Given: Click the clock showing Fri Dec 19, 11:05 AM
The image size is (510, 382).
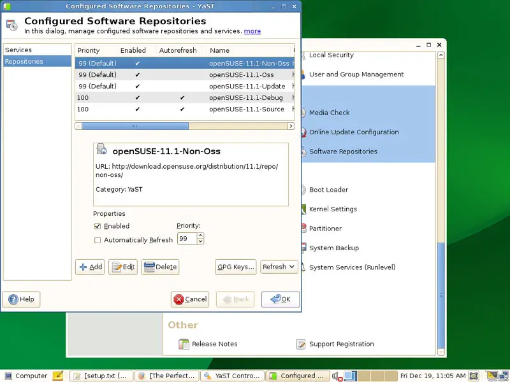Looking at the screenshot, I should click(x=433, y=376).
